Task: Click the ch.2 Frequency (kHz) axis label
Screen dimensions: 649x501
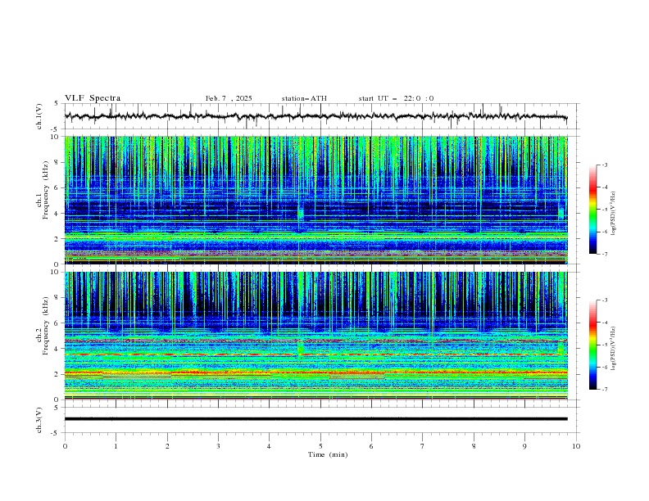Action: pos(43,326)
